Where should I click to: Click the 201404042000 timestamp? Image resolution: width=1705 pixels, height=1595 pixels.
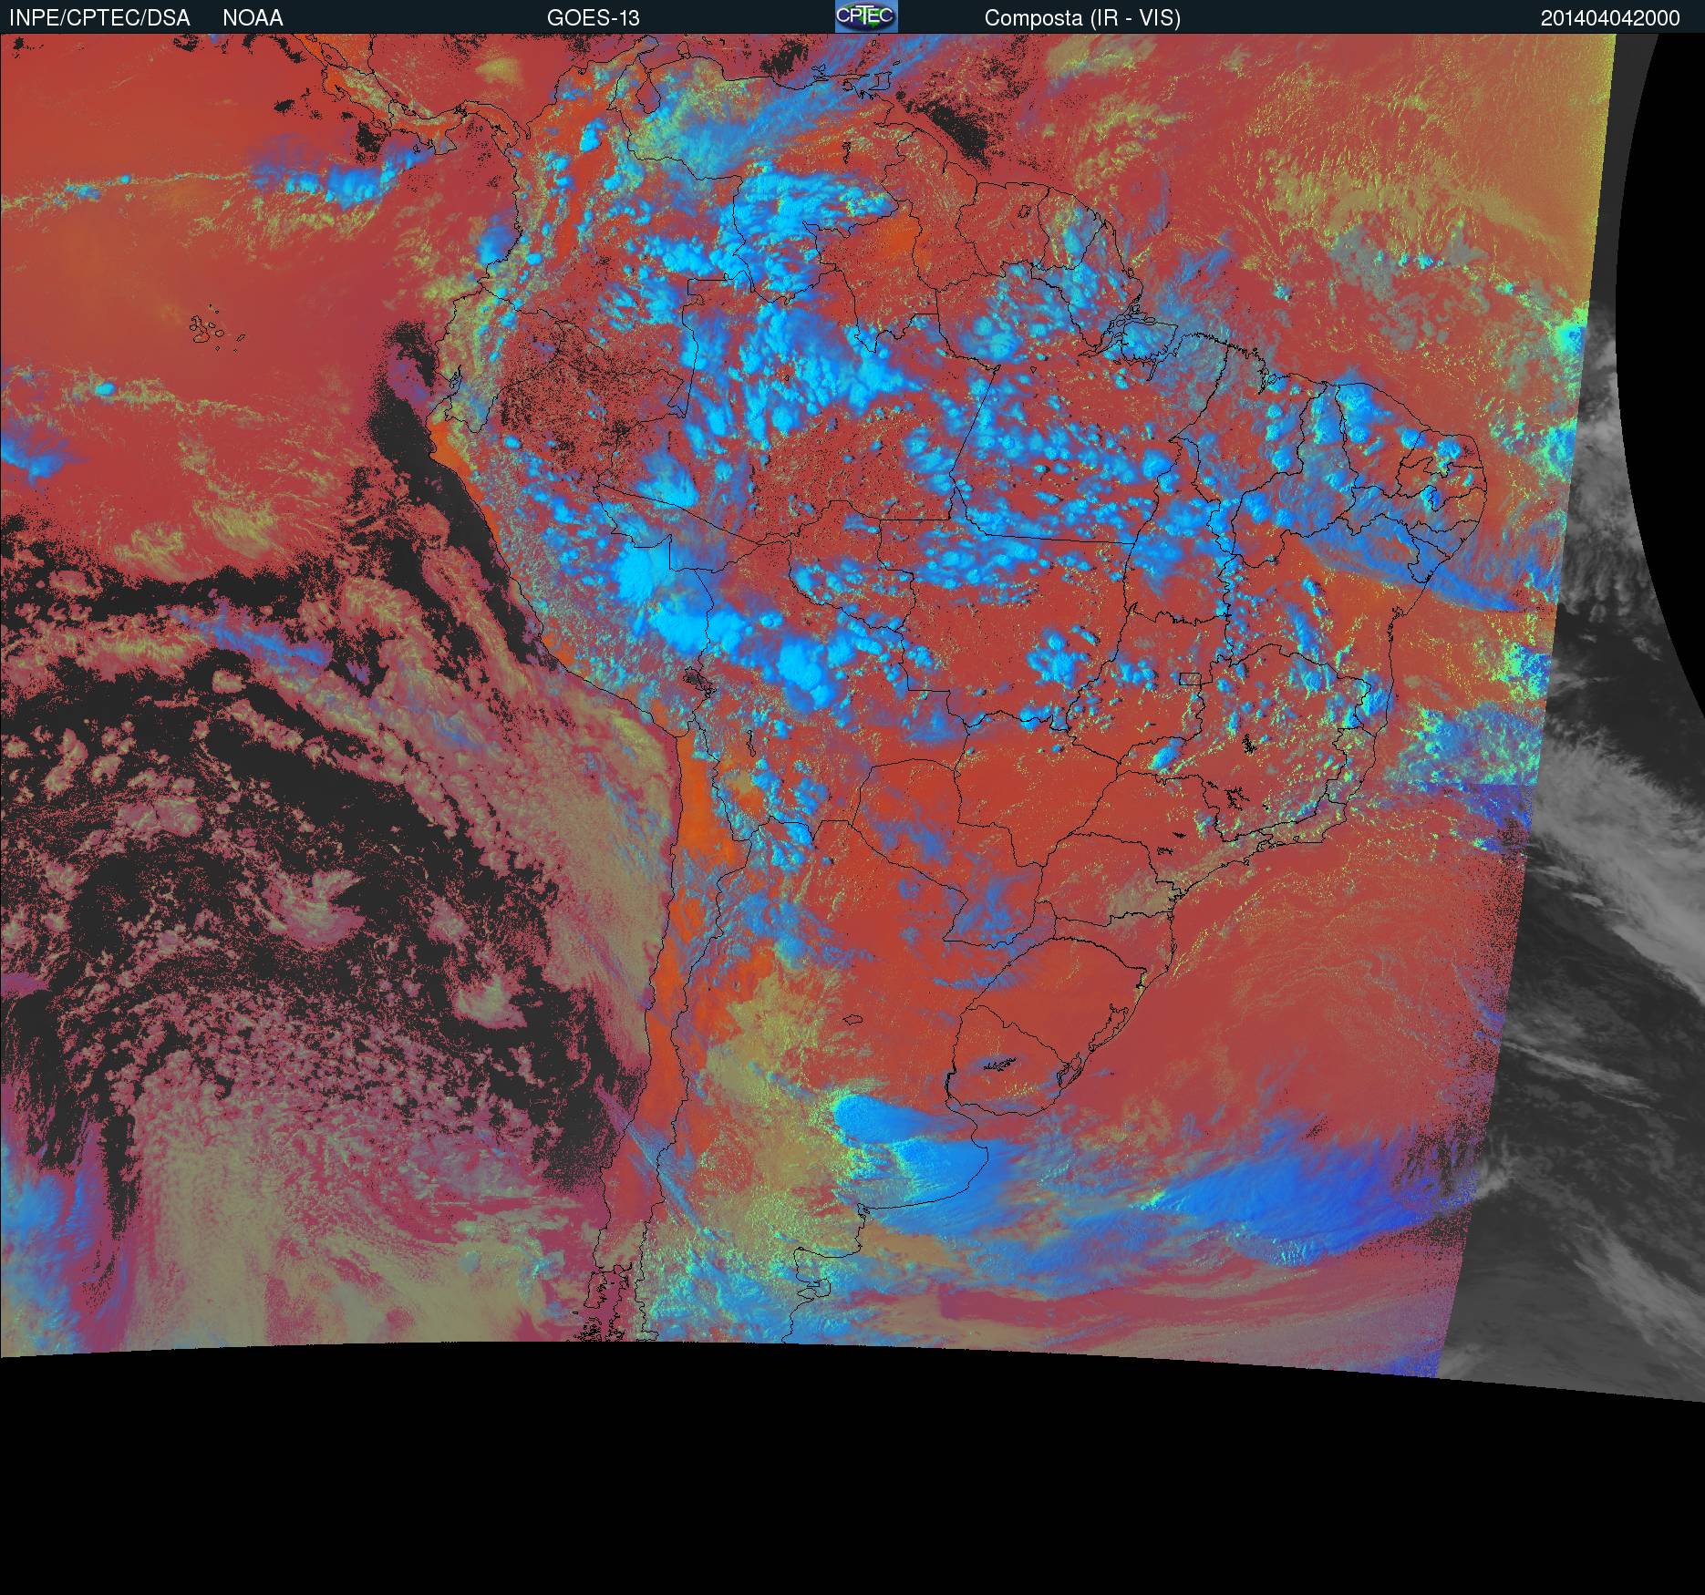[1610, 18]
